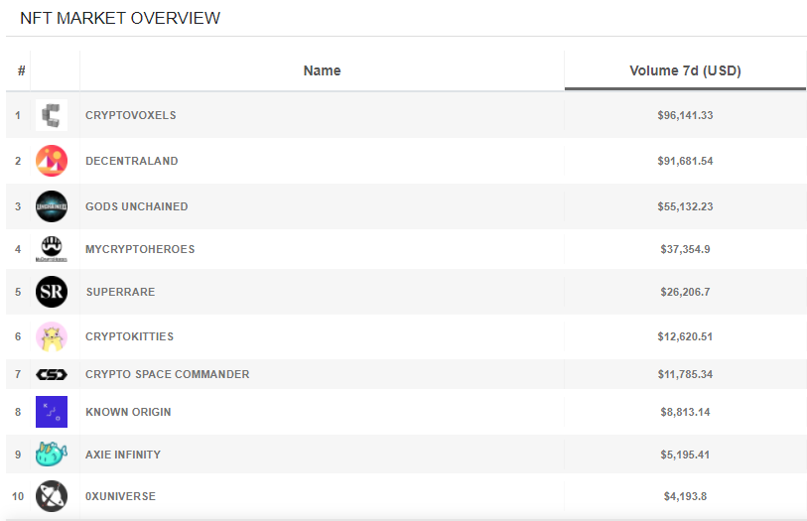Viewport: 807px width, 521px height.
Task: Open the AXIE INFINITY name link
Action: [123, 455]
